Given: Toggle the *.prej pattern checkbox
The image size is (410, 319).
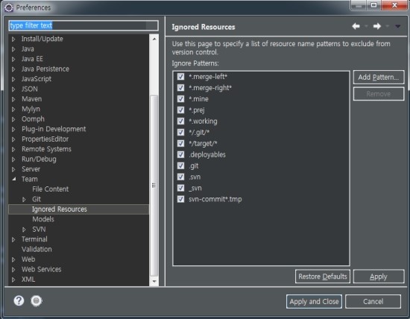Looking at the screenshot, I should pyautogui.click(x=180, y=110).
